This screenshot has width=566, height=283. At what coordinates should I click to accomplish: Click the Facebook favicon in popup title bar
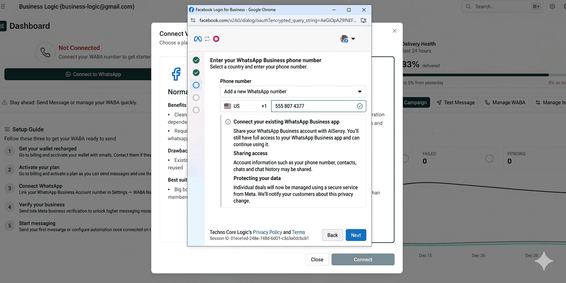pyautogui.click(x=191, y=10)
